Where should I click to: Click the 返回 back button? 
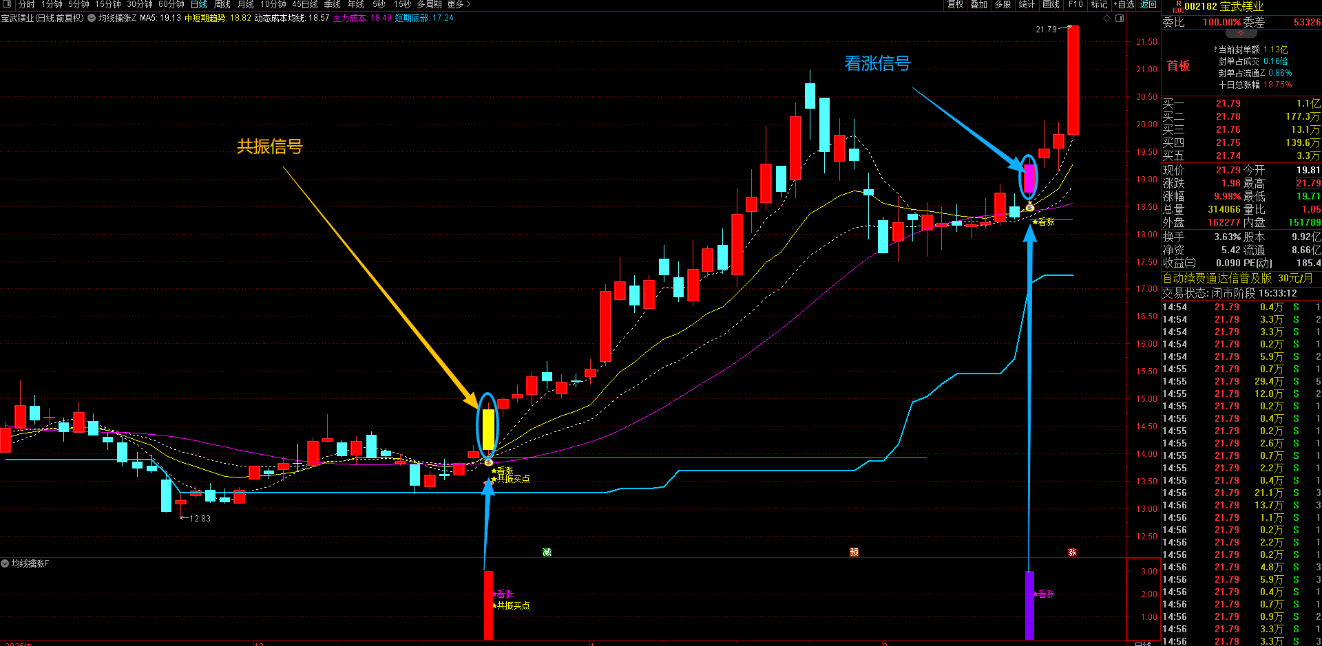pyautogui.click(x=1148, y=4)
